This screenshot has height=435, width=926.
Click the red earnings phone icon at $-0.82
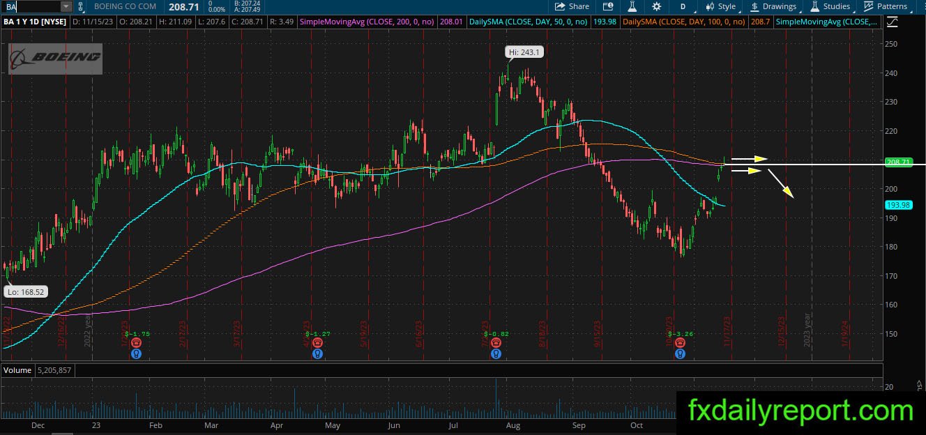(496, 342)
